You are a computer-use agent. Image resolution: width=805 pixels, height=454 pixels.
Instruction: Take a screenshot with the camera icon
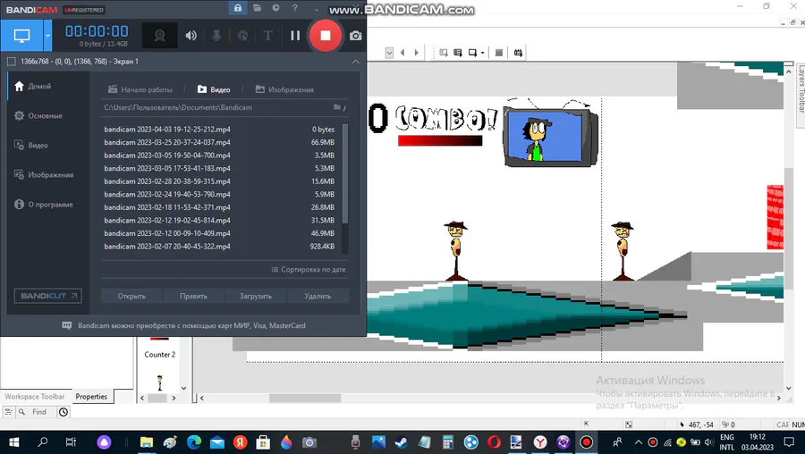(x=355, y=36)
